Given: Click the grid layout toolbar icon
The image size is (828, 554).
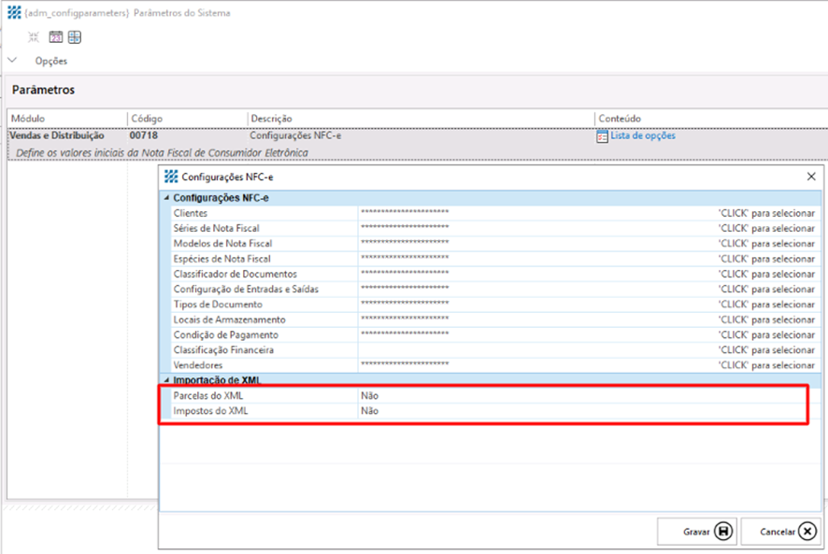Looking at the screenshot, I should click(x=75, y=37).
